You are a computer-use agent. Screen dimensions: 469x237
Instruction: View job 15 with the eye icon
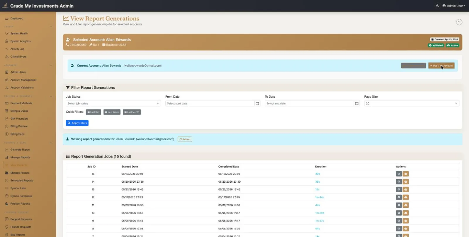[x=399, y=174]
